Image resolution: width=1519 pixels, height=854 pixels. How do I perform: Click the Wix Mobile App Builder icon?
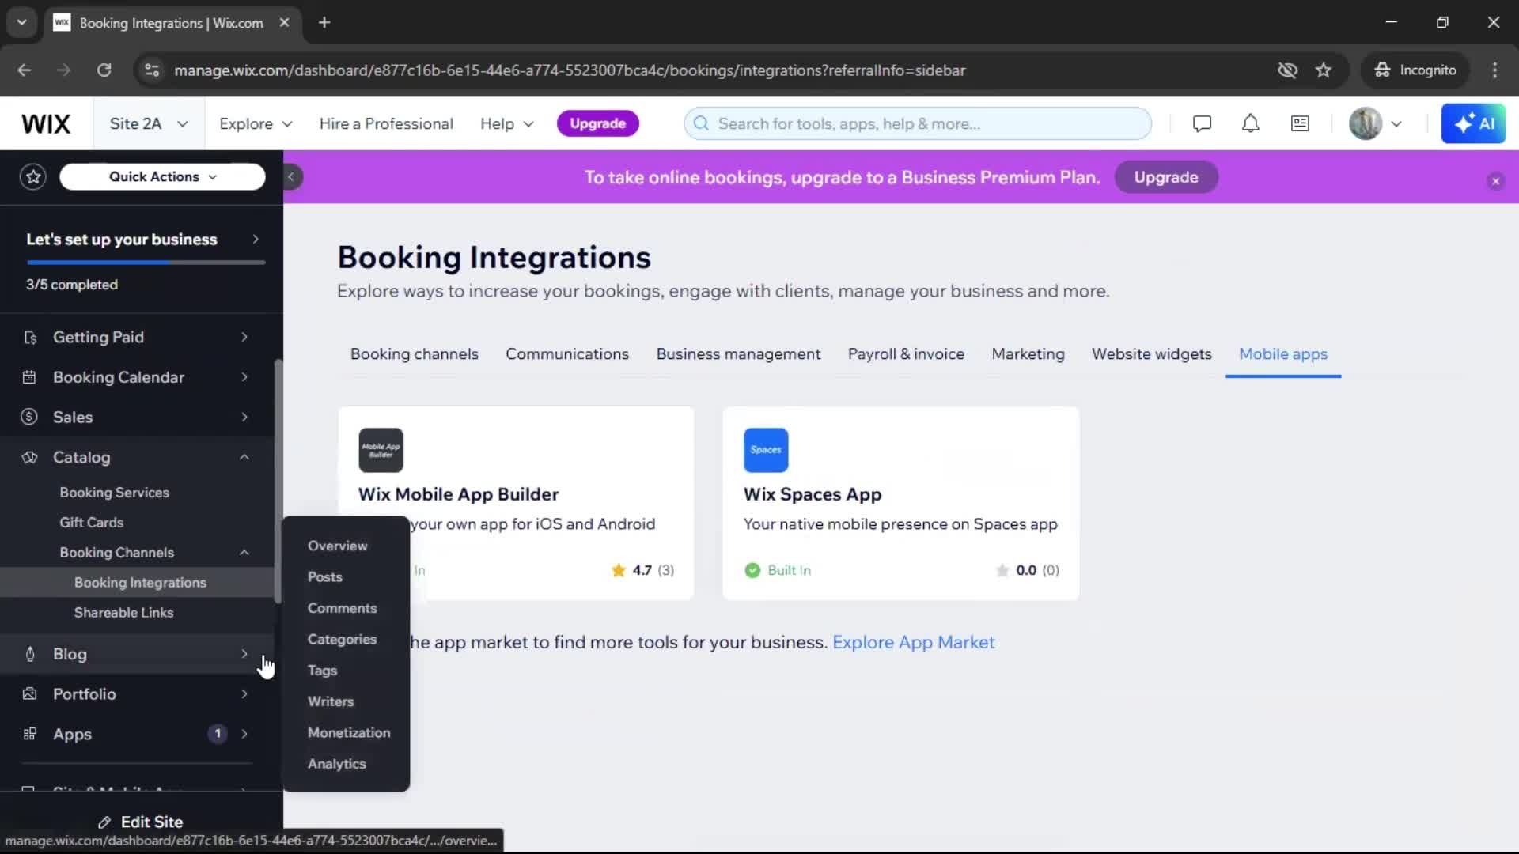[x=381, y=450]
